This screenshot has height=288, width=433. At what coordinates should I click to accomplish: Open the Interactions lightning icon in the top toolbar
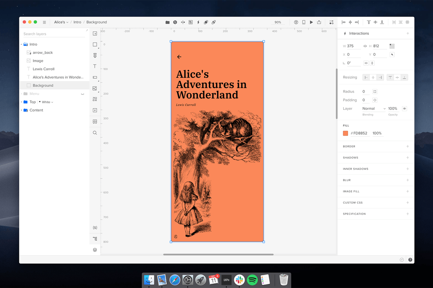(x=198, y=22)
